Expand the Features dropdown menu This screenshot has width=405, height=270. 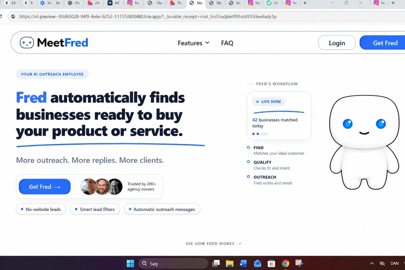click(194, 43)
